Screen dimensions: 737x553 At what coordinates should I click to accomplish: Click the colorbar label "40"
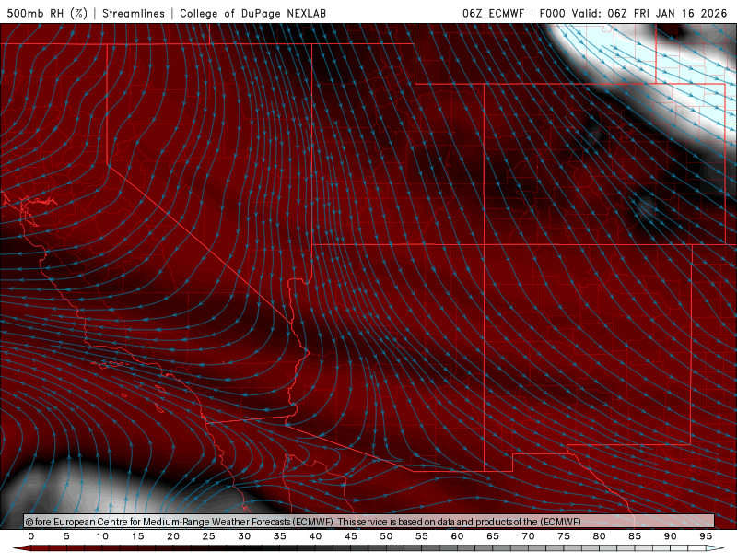(315, 536)
